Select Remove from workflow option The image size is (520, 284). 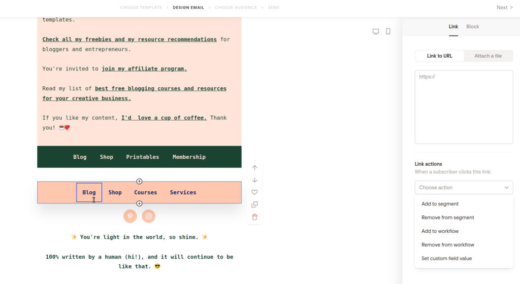[448, 244]
